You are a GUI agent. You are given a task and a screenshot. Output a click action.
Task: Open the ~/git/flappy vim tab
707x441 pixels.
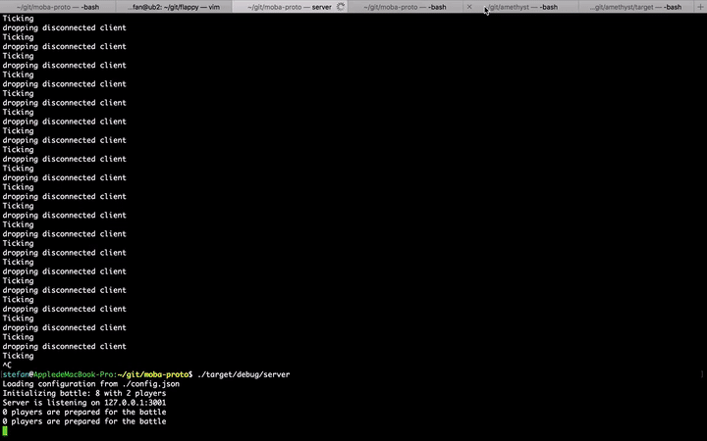pos(174,7)
